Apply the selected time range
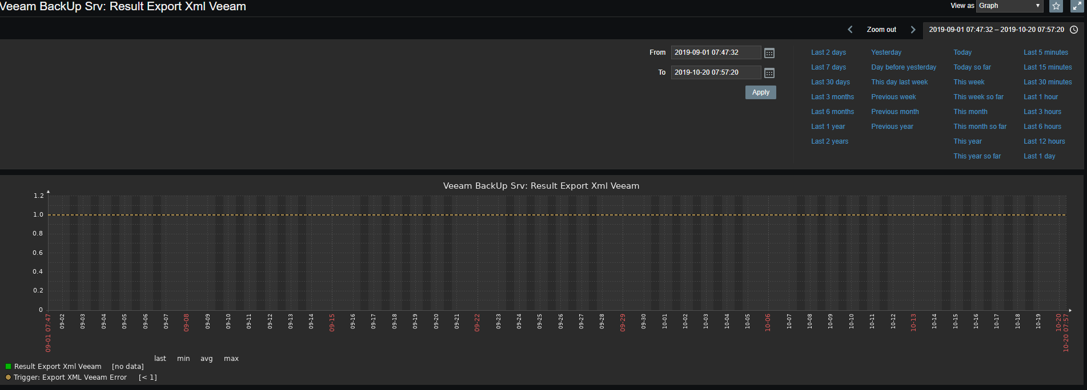Viewport: 1087px width, 390px height. (761, 92)
